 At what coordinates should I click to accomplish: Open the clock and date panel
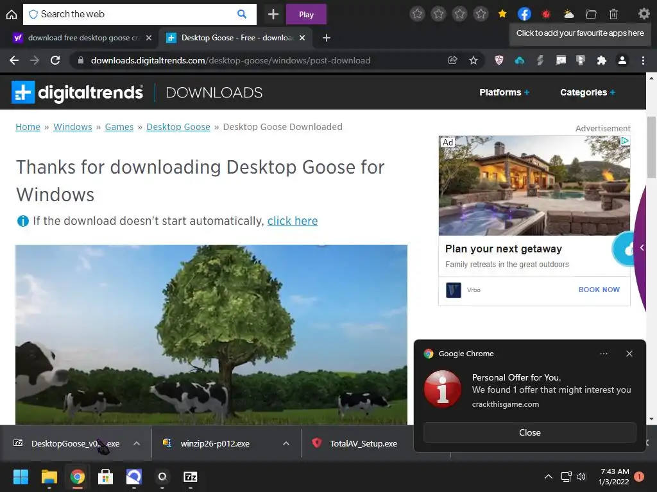[x=614, y=477]
